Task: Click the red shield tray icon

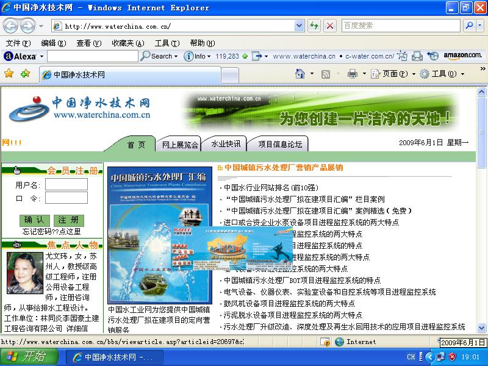Action: (x=452, y=357)
